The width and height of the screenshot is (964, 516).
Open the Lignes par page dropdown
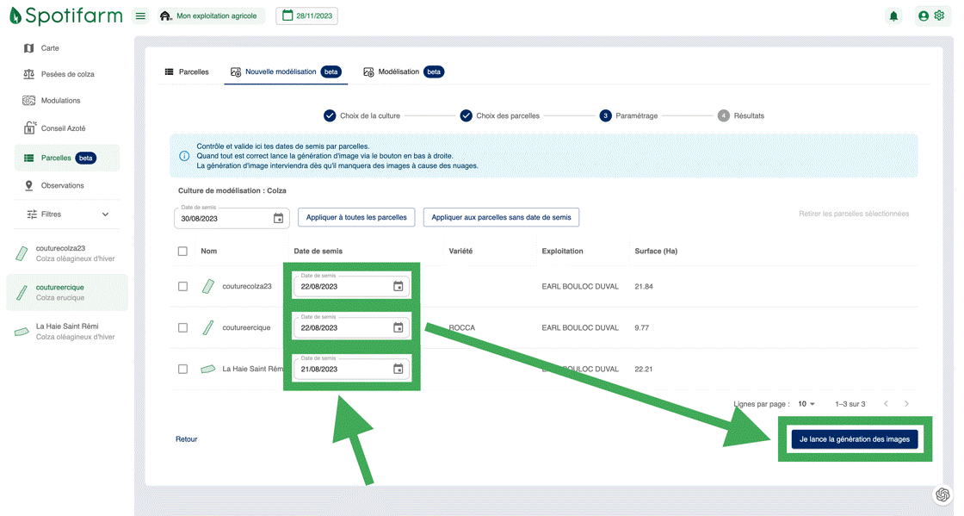pyautogui.click(x=806, y=404)
